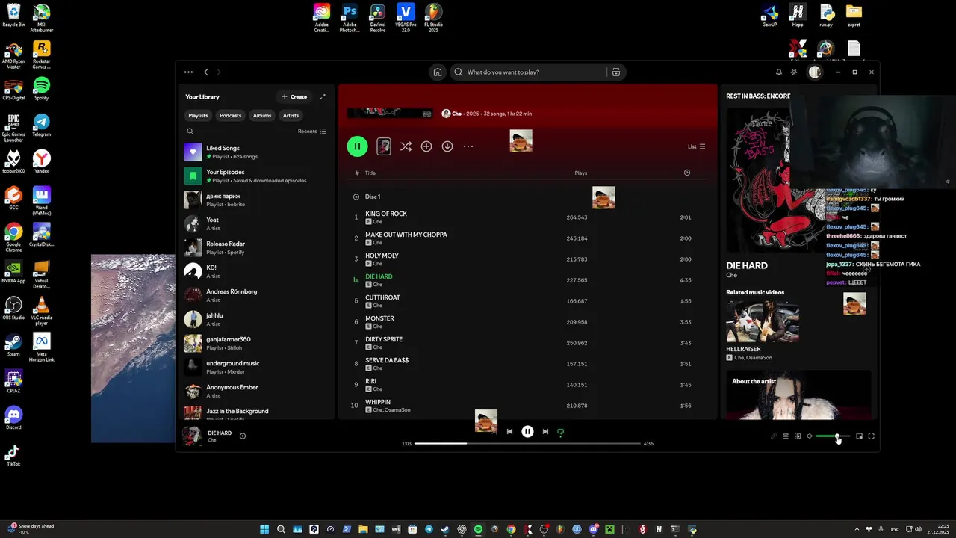Download the album for offline listening
Image resolution: width=956 pixels, height=538 pixels.
pos(447,146)
